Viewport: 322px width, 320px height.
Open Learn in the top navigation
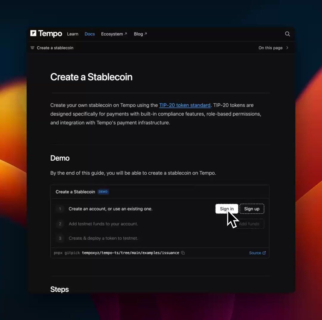coord(72,34)
